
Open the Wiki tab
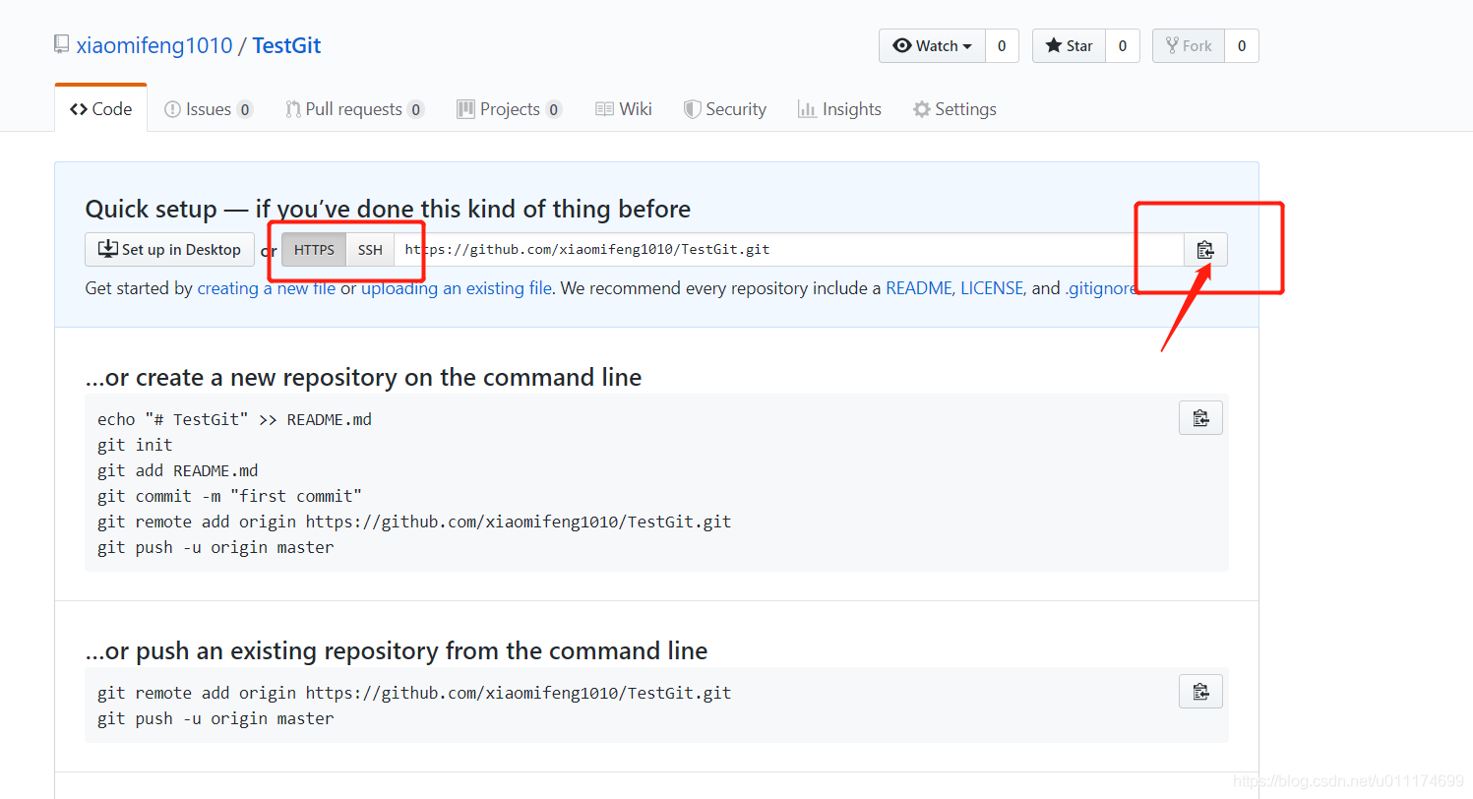tap(624, 109)
